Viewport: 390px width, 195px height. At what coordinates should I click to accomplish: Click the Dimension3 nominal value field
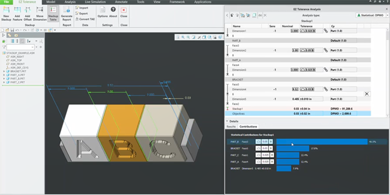[295, 70]
